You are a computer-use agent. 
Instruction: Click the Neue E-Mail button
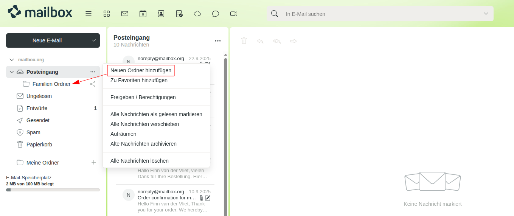click(x=47, y=40)
